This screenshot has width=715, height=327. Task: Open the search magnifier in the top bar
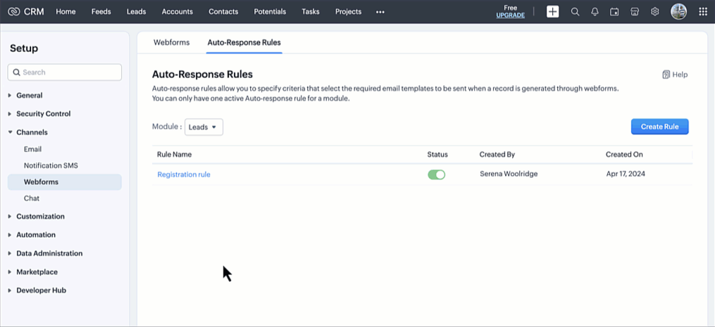point(575,11)
